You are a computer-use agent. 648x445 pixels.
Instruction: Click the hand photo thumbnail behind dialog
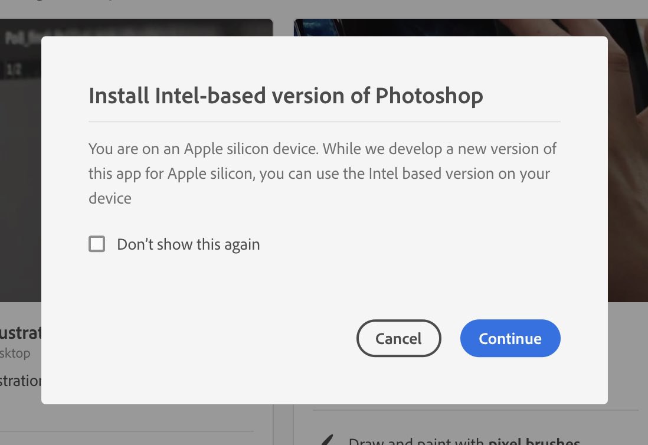628,165
